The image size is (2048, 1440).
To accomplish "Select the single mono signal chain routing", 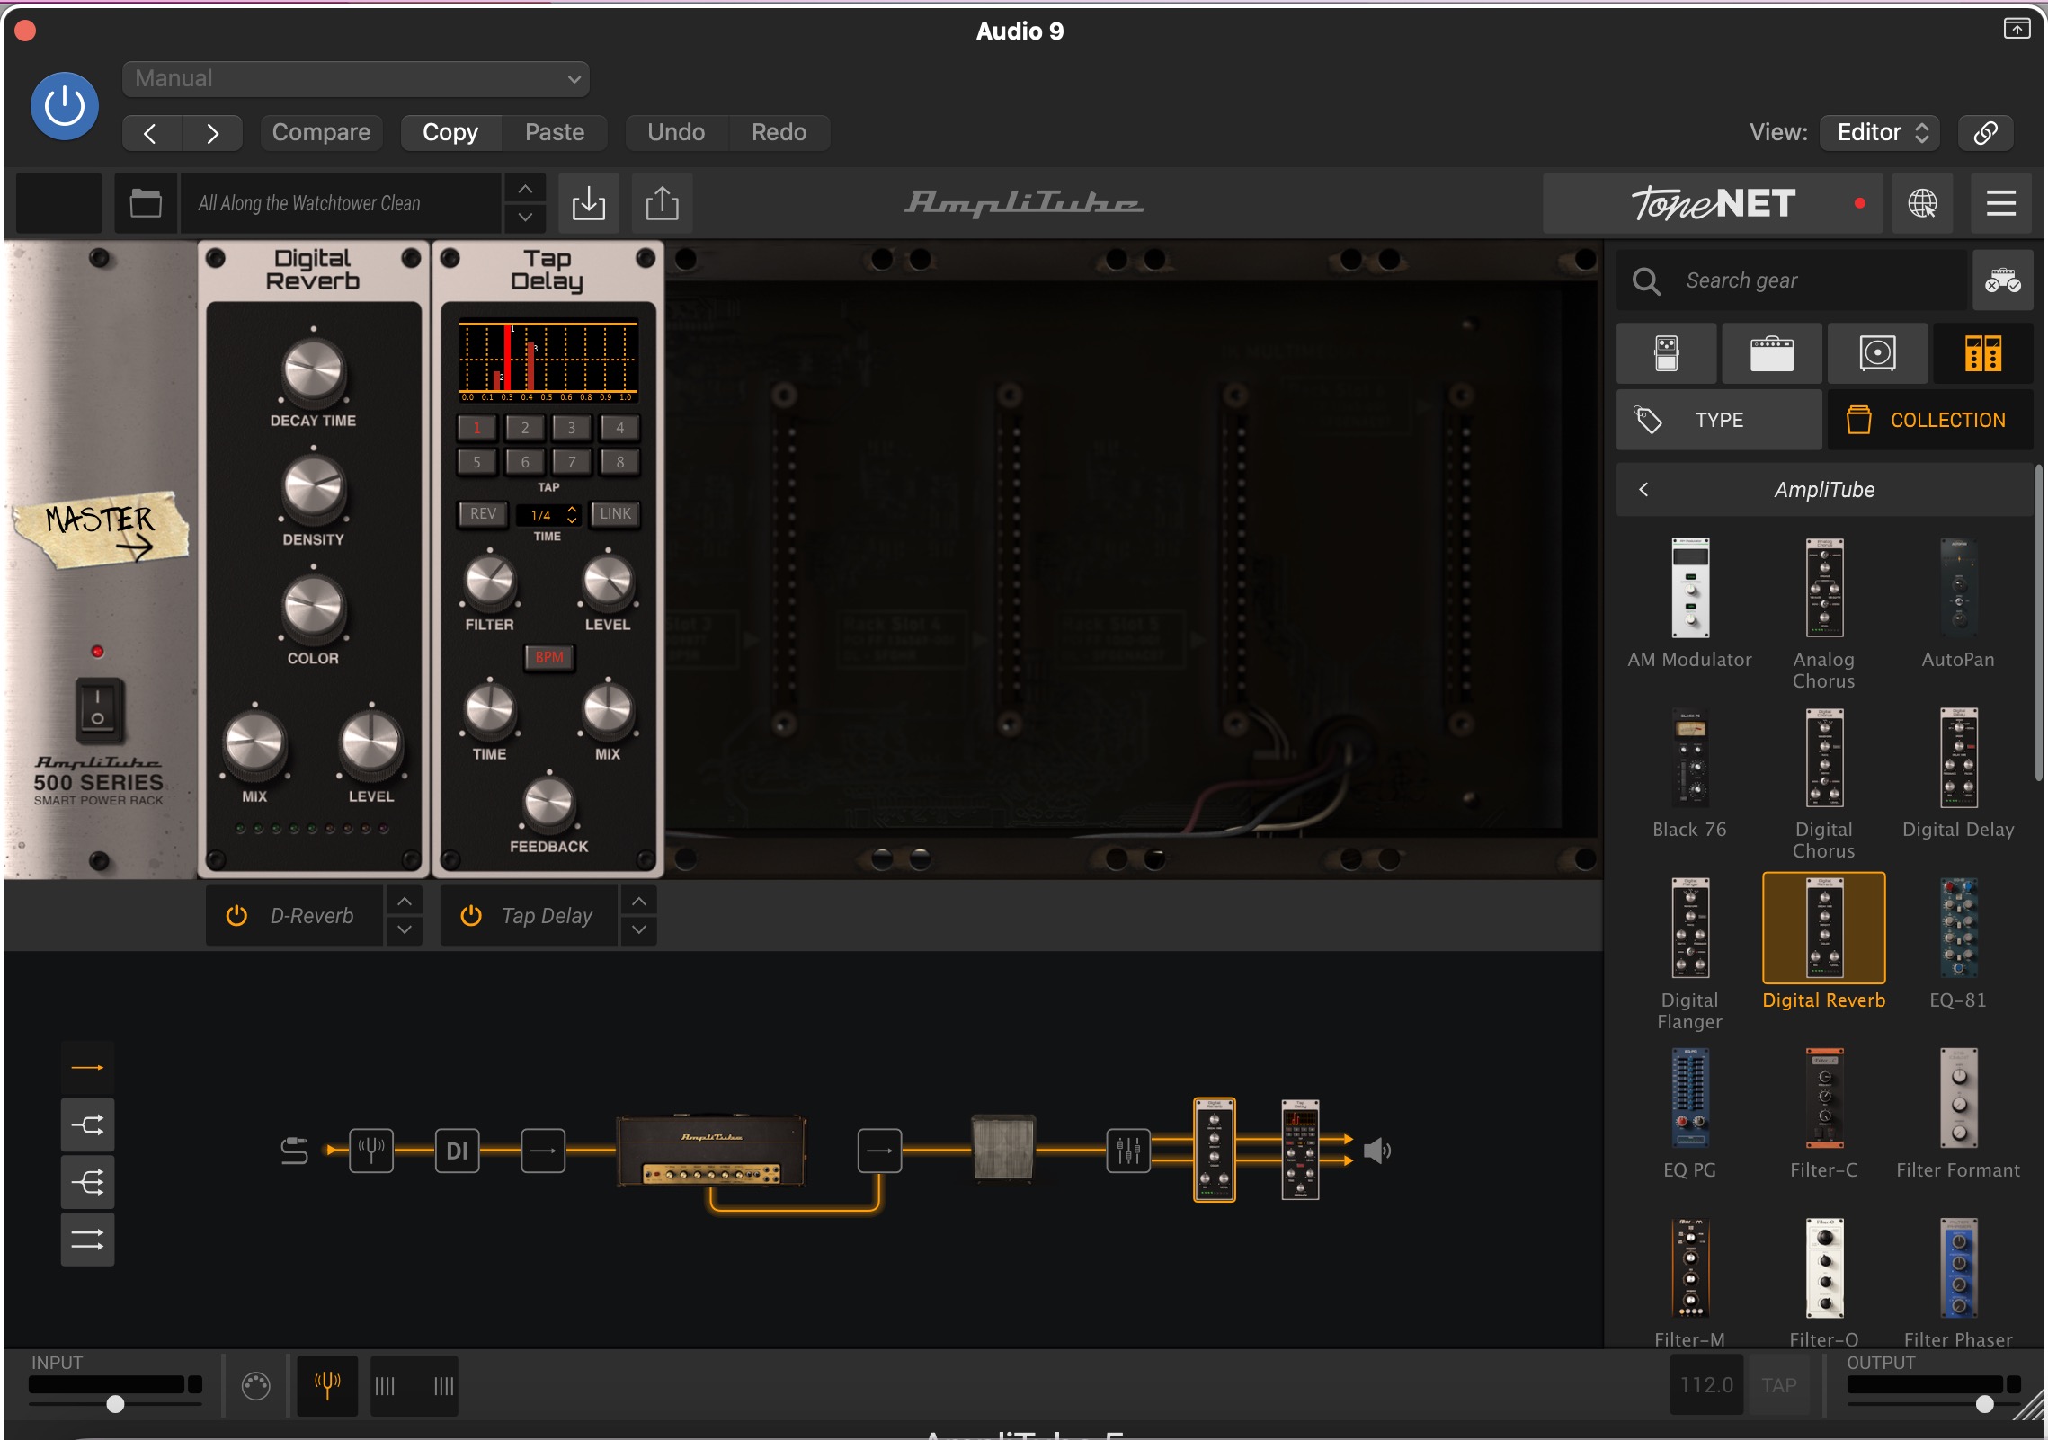I will pyautogui.click(x=87, y=1067).
